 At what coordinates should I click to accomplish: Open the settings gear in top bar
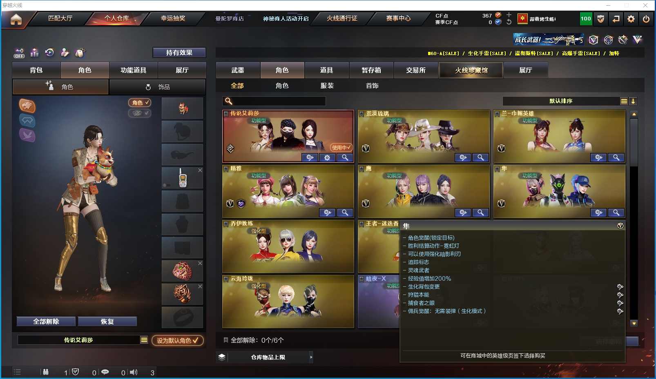(631, 19)
